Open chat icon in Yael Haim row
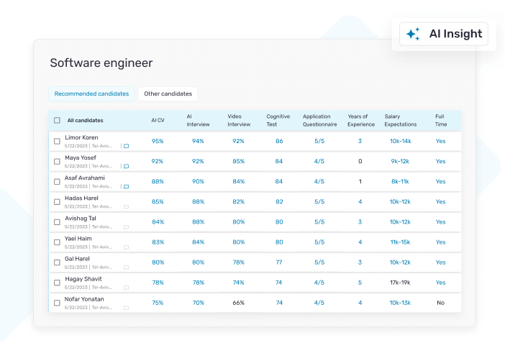The image size is (505, 343). [x=127, y=247]
